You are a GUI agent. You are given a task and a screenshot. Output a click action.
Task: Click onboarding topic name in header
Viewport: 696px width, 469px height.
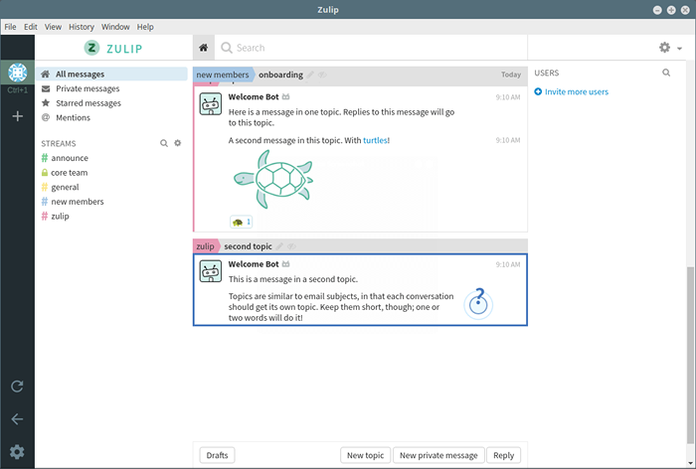280,75
